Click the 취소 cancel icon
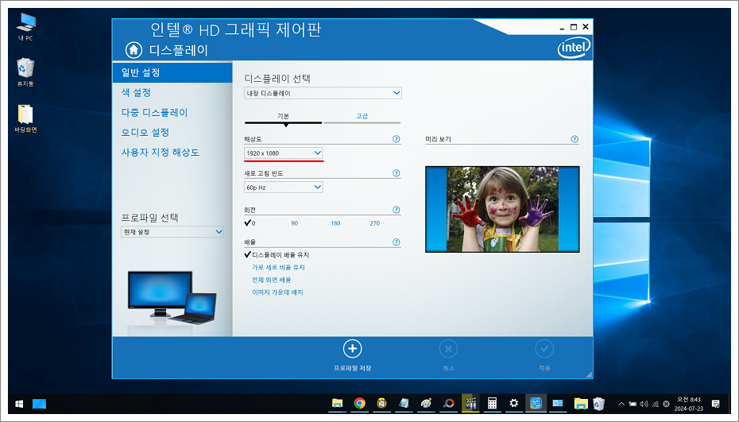Viewport: 739px width, 422px height. point(448,349)
